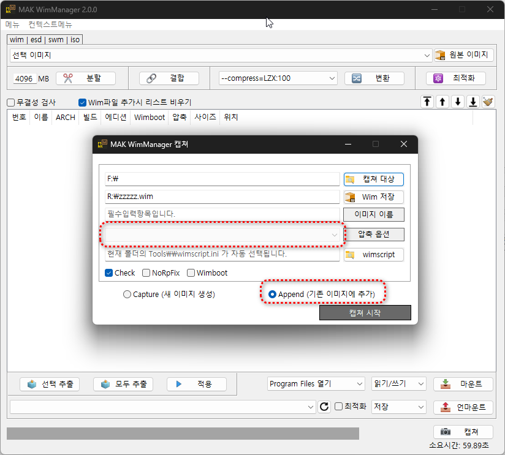505x455 pixels.
Task: Click 압축 column header
Action: (x=180, y=117)
